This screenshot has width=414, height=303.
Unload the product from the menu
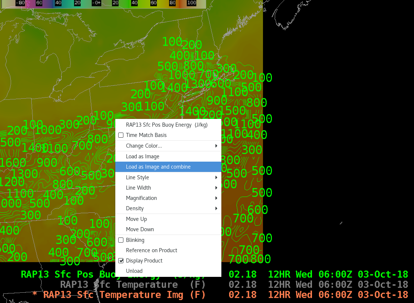coord(168,271)
